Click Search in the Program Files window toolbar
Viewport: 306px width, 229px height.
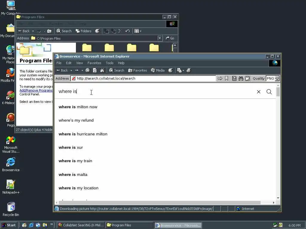(64, 31)
